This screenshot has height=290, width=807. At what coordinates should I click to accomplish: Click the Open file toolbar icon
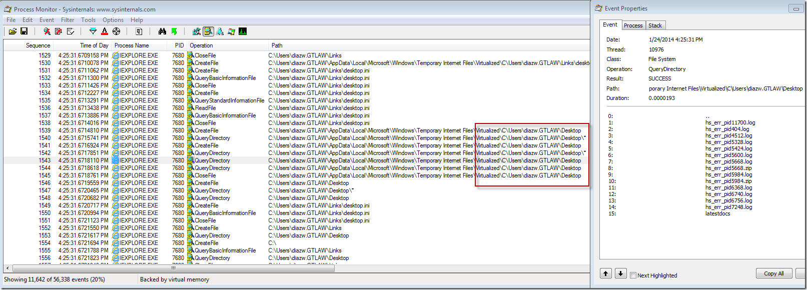click(x=13, y=31)
